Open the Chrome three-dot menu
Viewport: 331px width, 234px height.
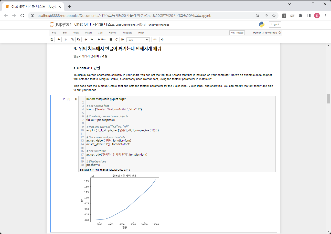pos(325,16)
